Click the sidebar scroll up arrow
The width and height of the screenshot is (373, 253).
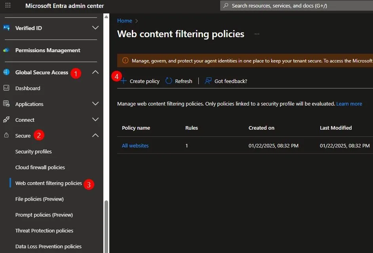107,17
